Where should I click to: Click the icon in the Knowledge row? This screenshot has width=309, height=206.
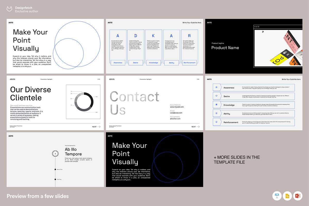point(216,105)
